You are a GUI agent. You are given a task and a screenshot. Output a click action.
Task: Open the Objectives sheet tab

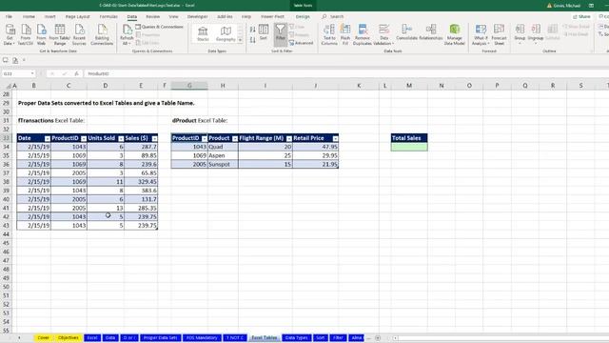pos(68,337)
